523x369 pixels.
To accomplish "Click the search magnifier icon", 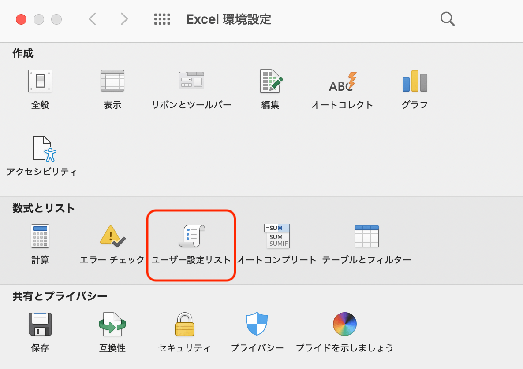I will tap(447, 19).
